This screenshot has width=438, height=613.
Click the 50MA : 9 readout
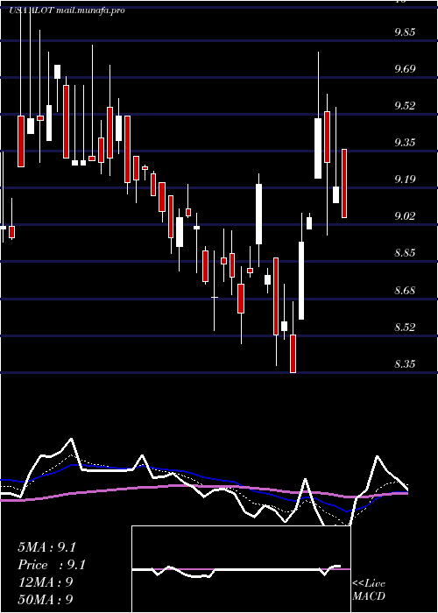tap(46, 600)
